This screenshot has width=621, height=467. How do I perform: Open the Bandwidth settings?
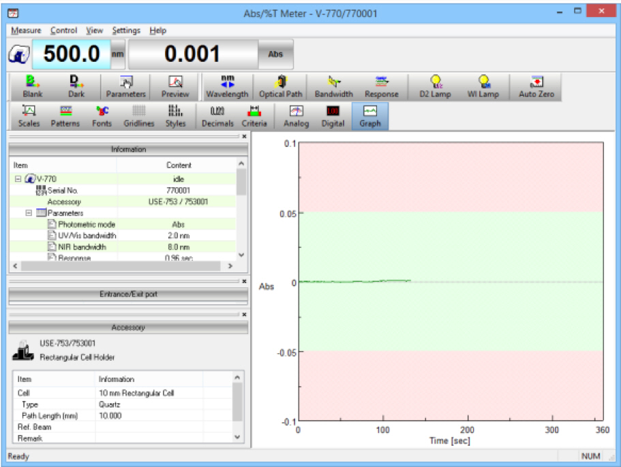333,86
